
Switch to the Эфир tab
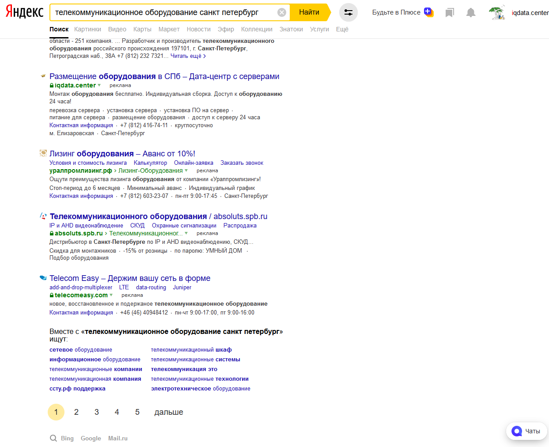tap(226, 29)
